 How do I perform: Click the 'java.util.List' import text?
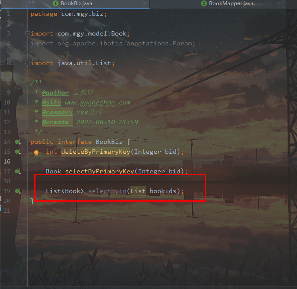[x=84, y=63]
